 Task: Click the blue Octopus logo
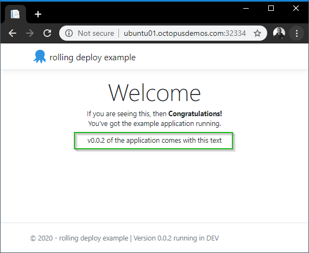tap(40, 56)
